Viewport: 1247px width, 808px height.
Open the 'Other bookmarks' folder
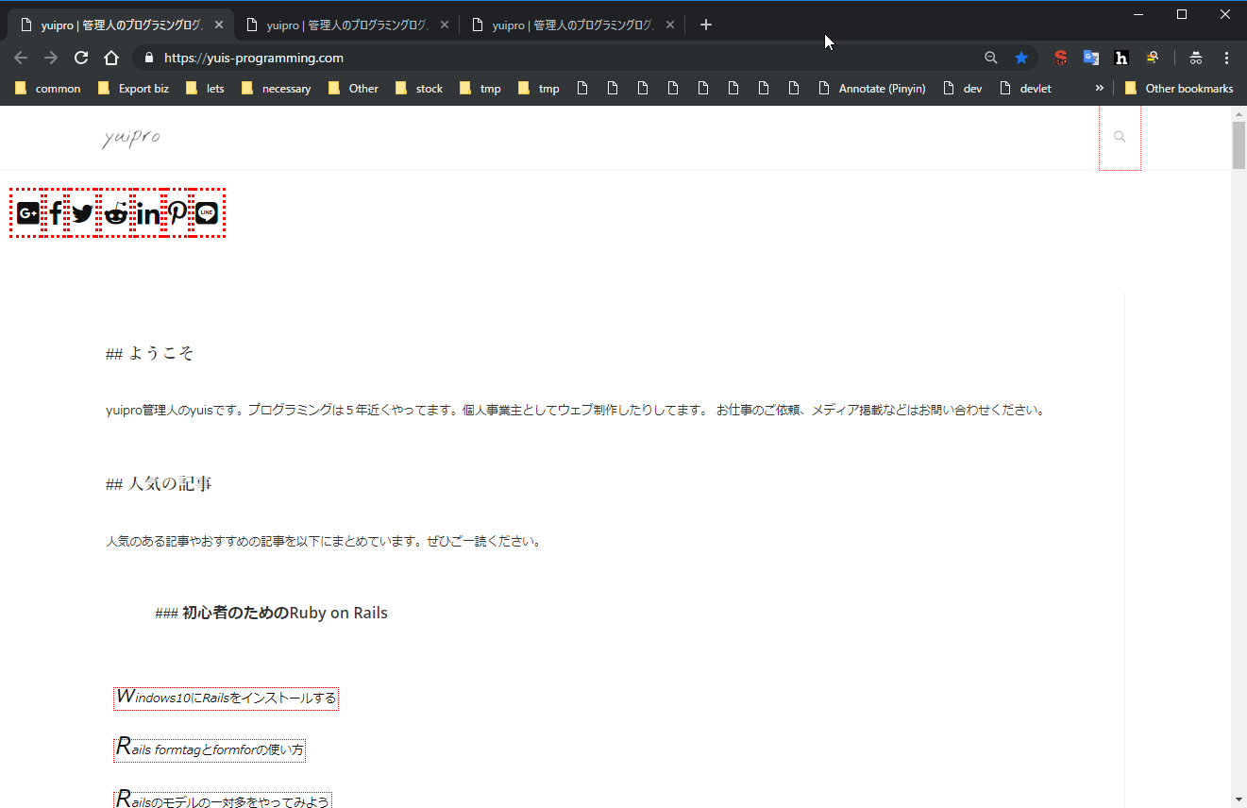coord(1179,88)
